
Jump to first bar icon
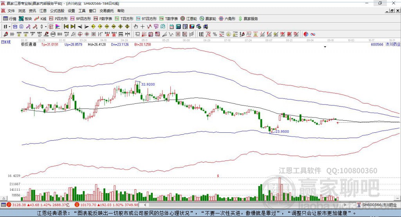click(x=66, y=27)
